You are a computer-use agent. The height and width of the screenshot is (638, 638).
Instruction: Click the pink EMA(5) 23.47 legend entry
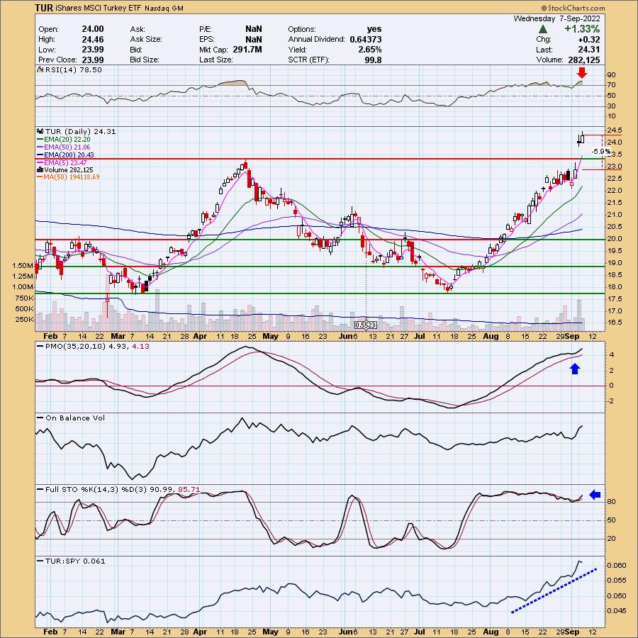[62, 163]
